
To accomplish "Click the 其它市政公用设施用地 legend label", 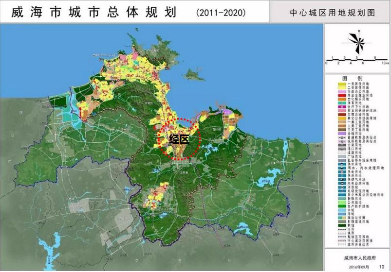I will (x=365, y=195).
